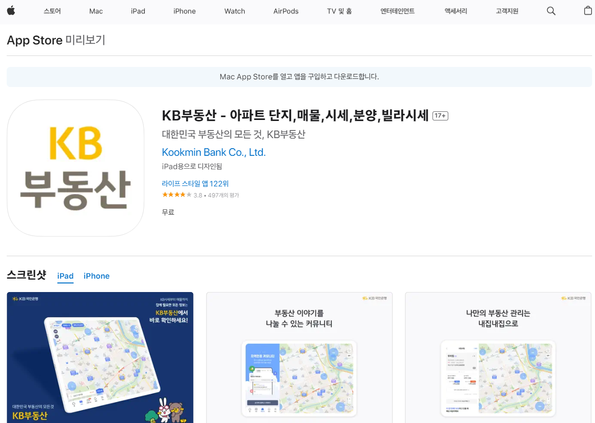Viewport: 595px width, 423px height.
Task: Click the 스크린샷 section heading
Action: tap(26, 275)
